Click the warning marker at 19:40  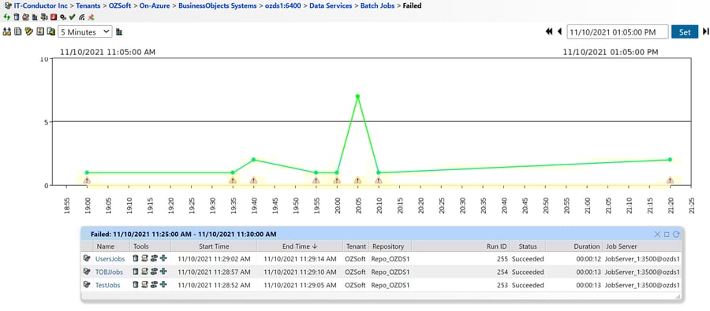pyautogui.click(x=253, y=180)
